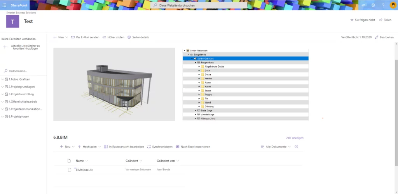Click Aktuelle Liste/Ordner zu Favoriten hinzufügen

pyautogui.click(x=25, y=47)
